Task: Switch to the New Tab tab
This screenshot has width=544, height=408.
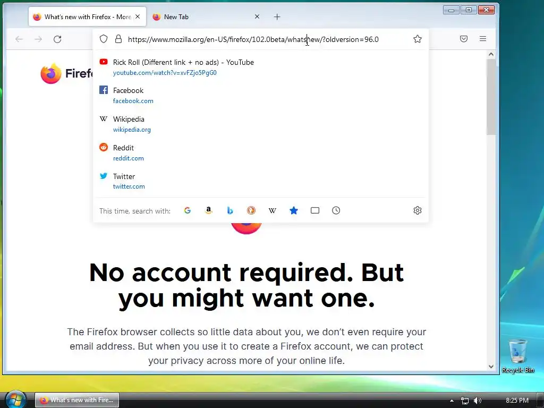Action: [207, 16]
